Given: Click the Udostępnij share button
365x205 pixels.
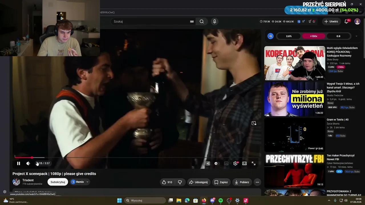Looking at the screenshot, I should (x=199, y=182).
